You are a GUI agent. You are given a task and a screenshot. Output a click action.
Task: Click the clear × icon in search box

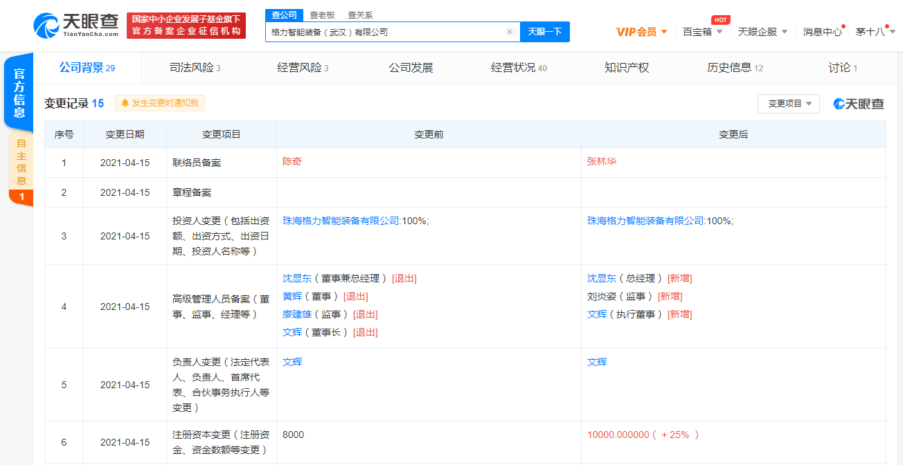pos(510,32)
